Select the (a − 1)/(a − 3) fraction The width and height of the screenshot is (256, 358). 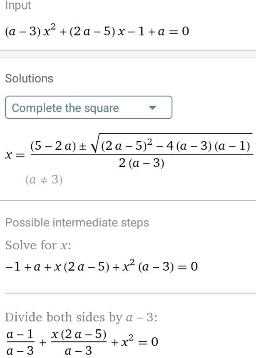click(20, 342)
